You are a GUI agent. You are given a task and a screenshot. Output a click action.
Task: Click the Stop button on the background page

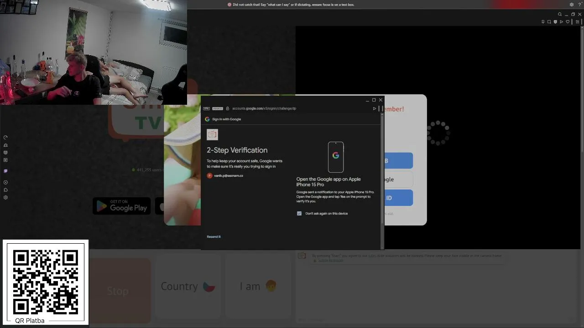click(x=118, y=291)
